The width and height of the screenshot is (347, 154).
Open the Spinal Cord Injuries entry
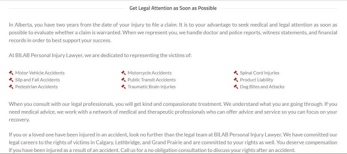coord(260,73)
